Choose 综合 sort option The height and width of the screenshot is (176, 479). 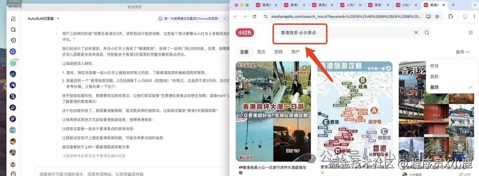point(434,66)
